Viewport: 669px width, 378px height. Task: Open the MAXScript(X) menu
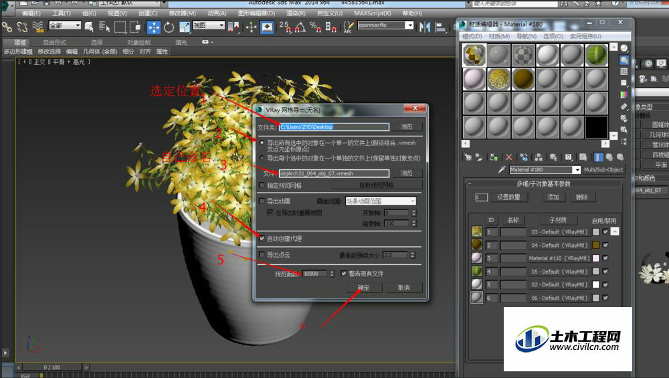pos(372,13)
